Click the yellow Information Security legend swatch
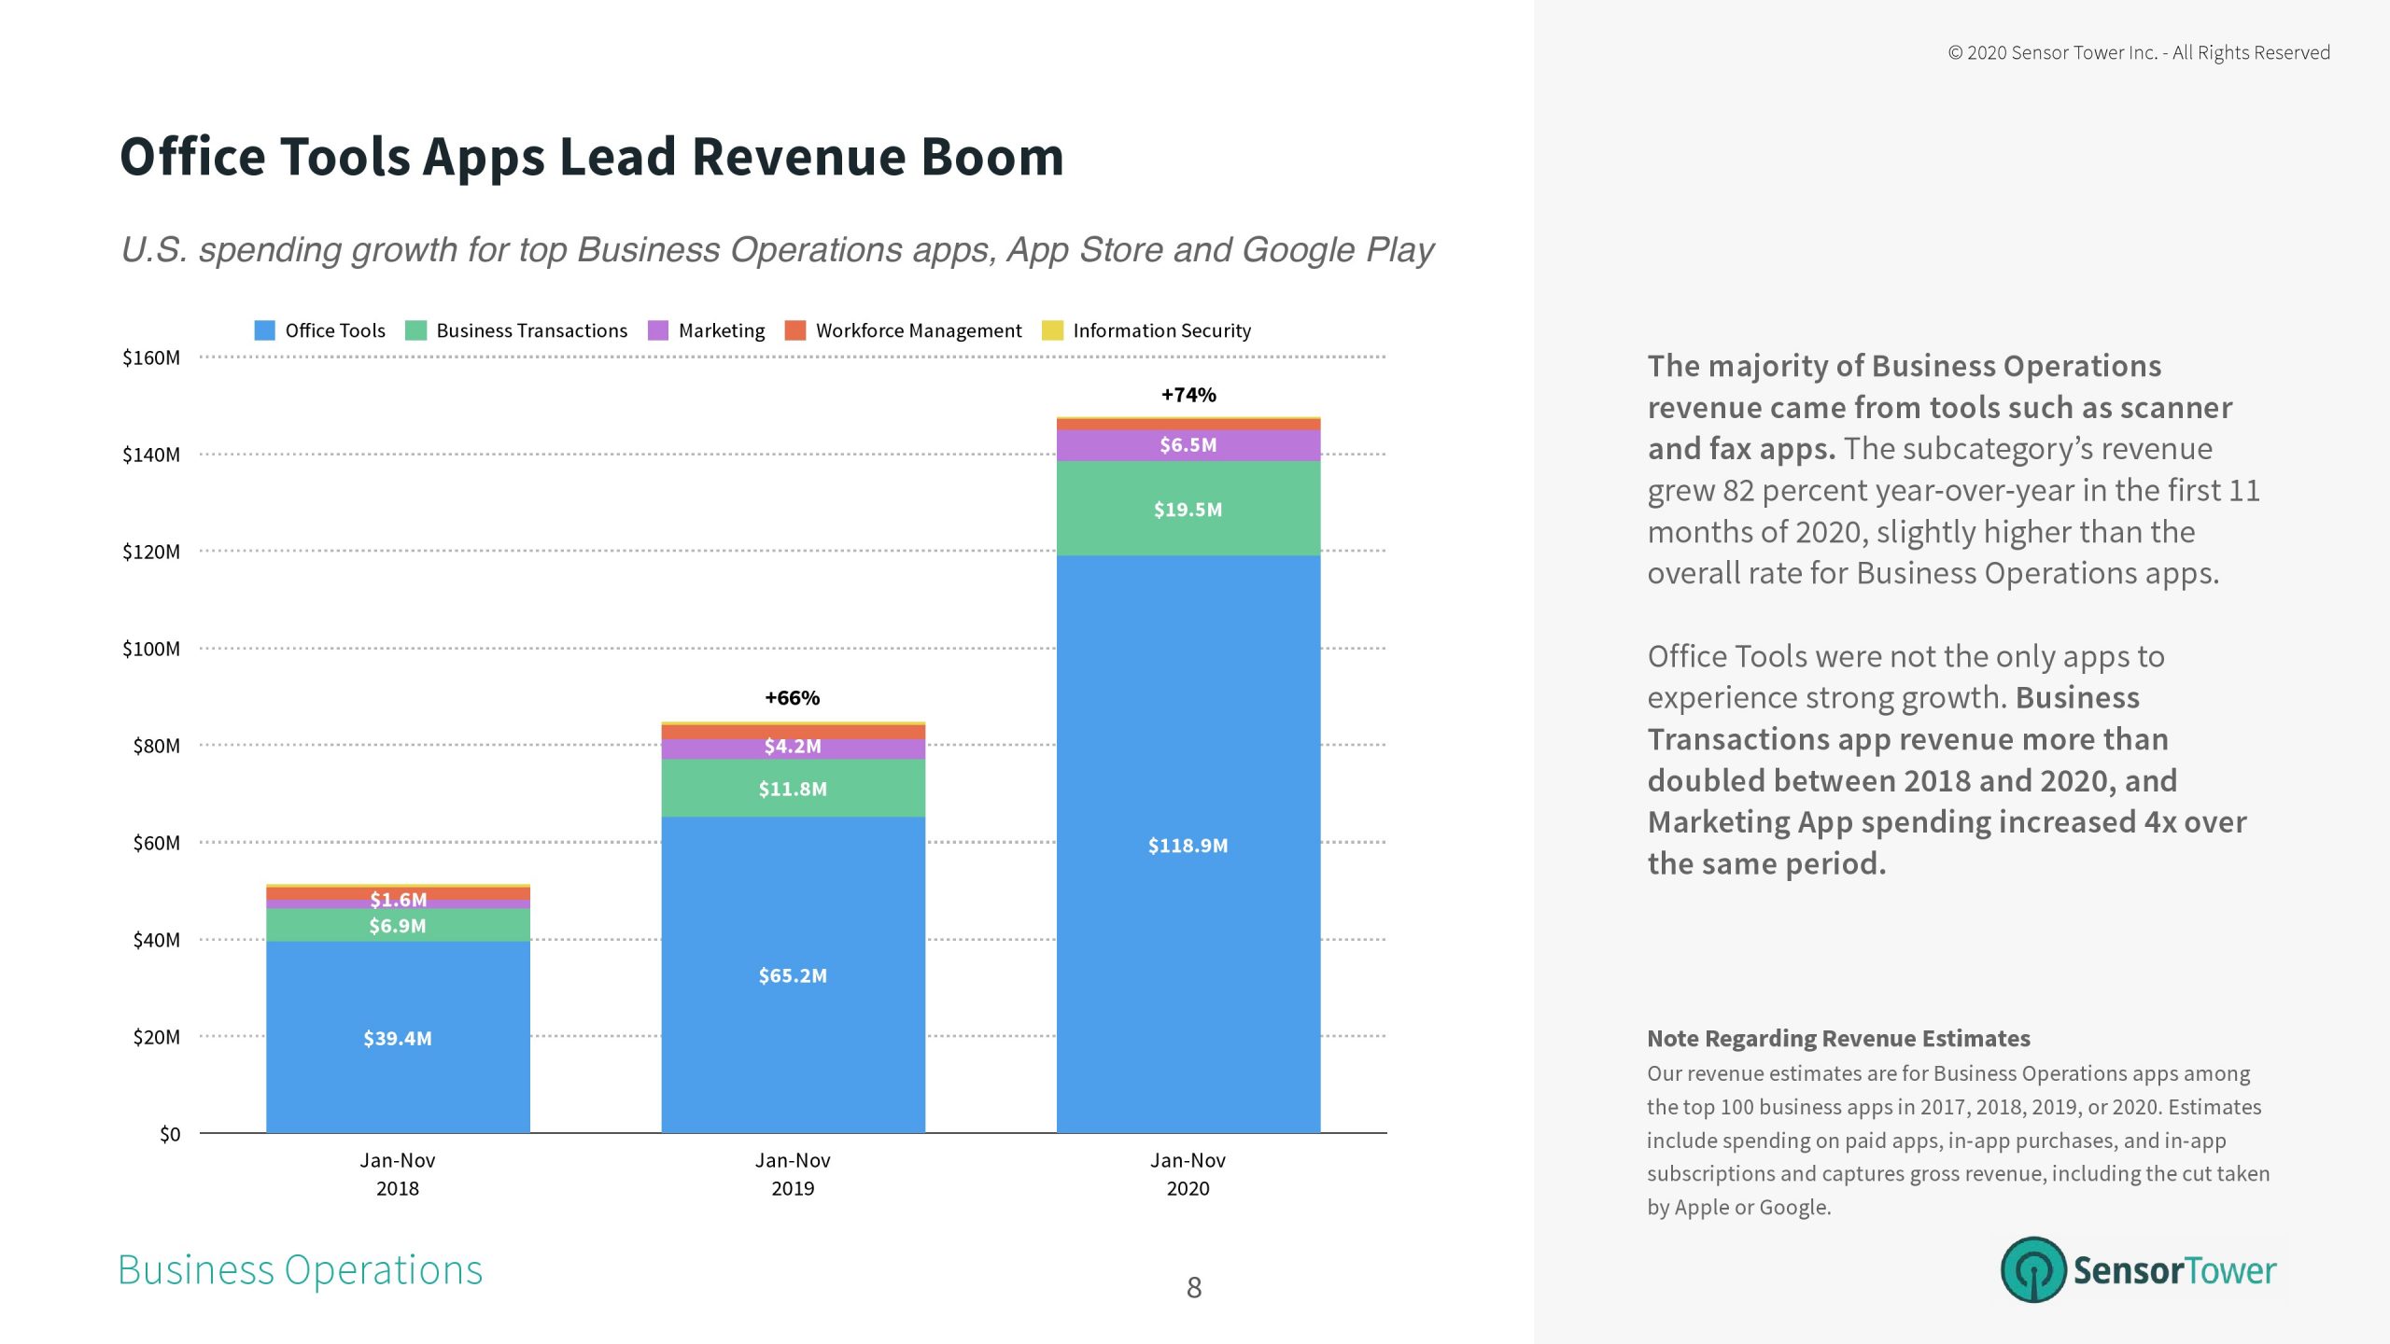The width and height of the screenshot is (2390, 1344). point(1052,330)
